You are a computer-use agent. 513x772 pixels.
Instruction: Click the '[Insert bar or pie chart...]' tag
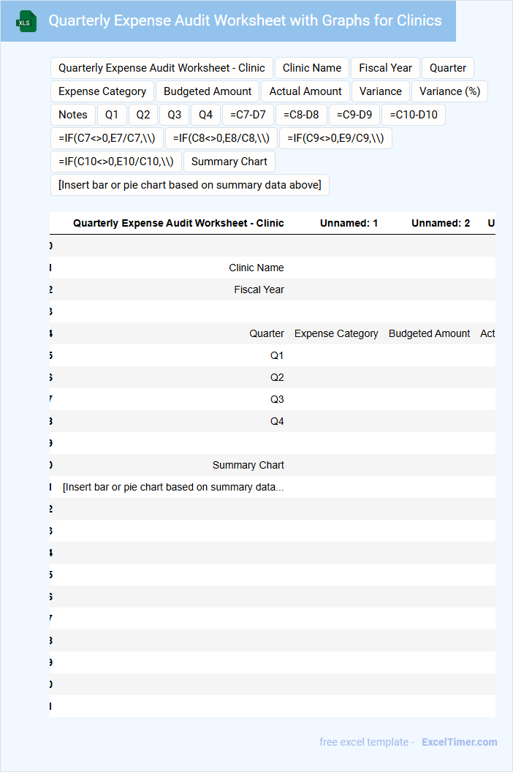(x=189, y=185)
